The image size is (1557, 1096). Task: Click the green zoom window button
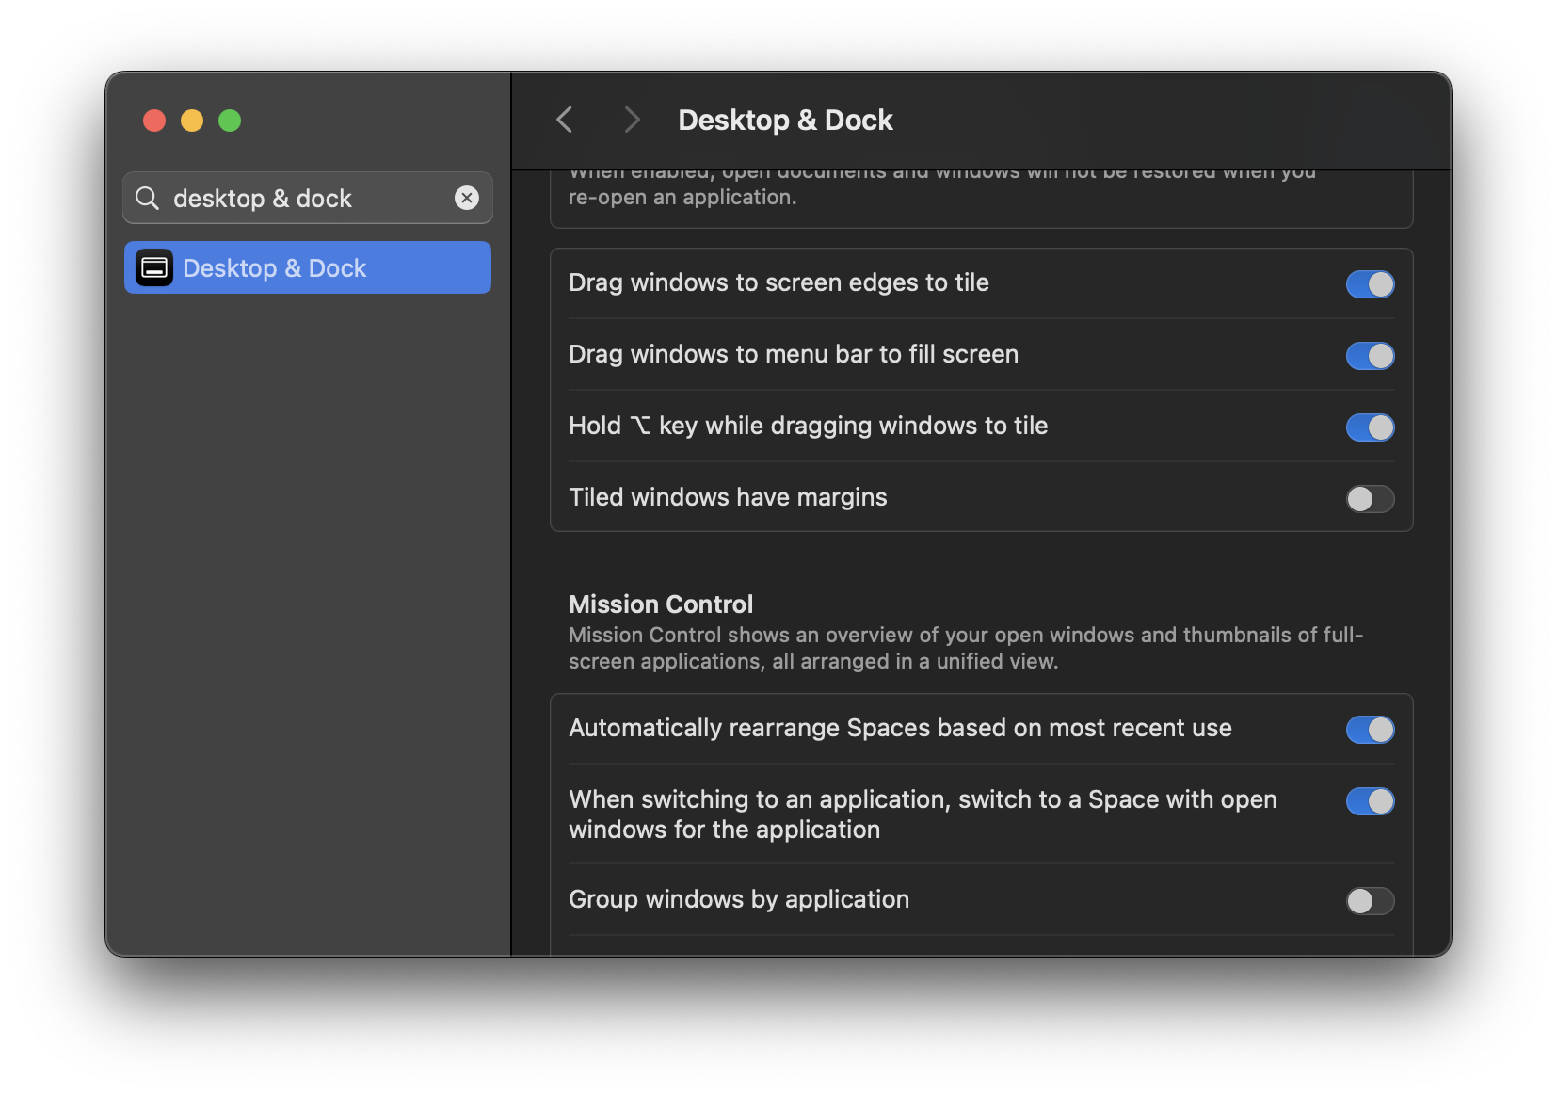pyautogui.click(x=230, y=121)
